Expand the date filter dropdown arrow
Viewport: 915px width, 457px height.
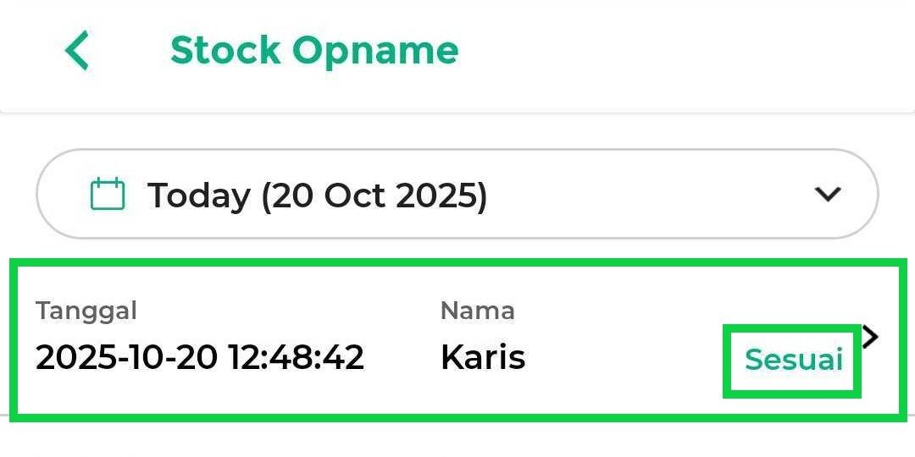pyautogui.click(x=827, y=195)
